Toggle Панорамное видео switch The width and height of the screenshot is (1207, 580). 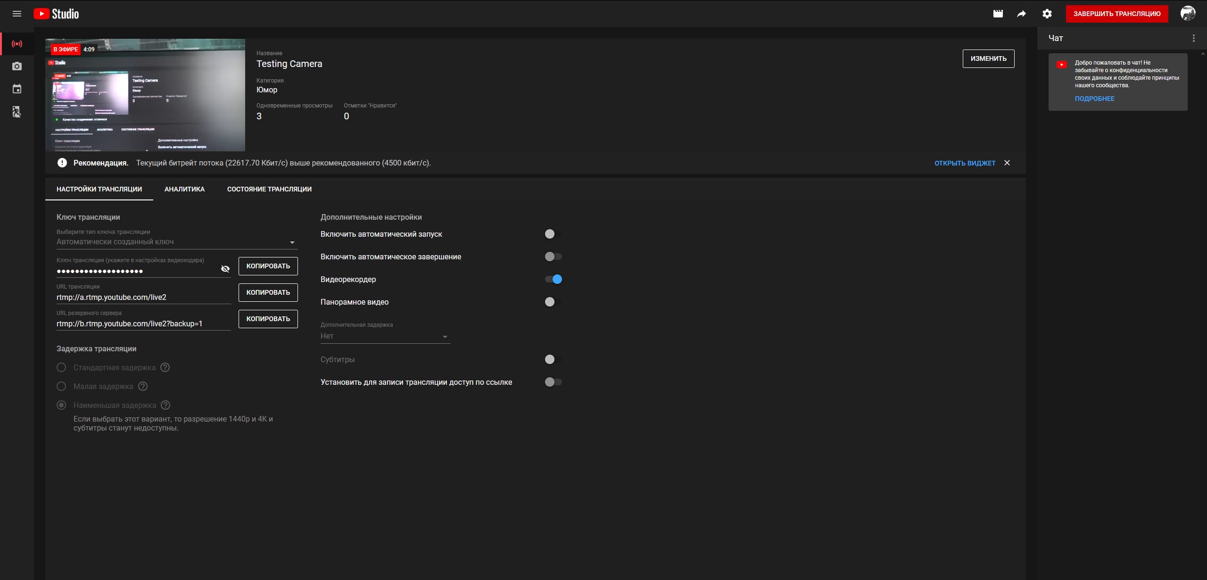(553, 302)
